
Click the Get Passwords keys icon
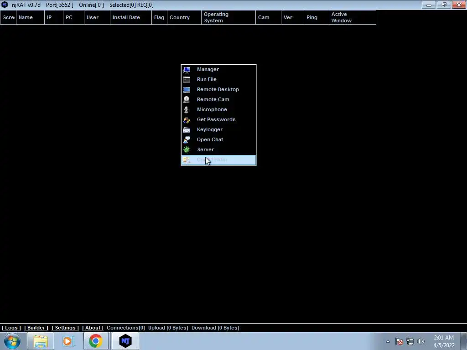tap(187, 120)
